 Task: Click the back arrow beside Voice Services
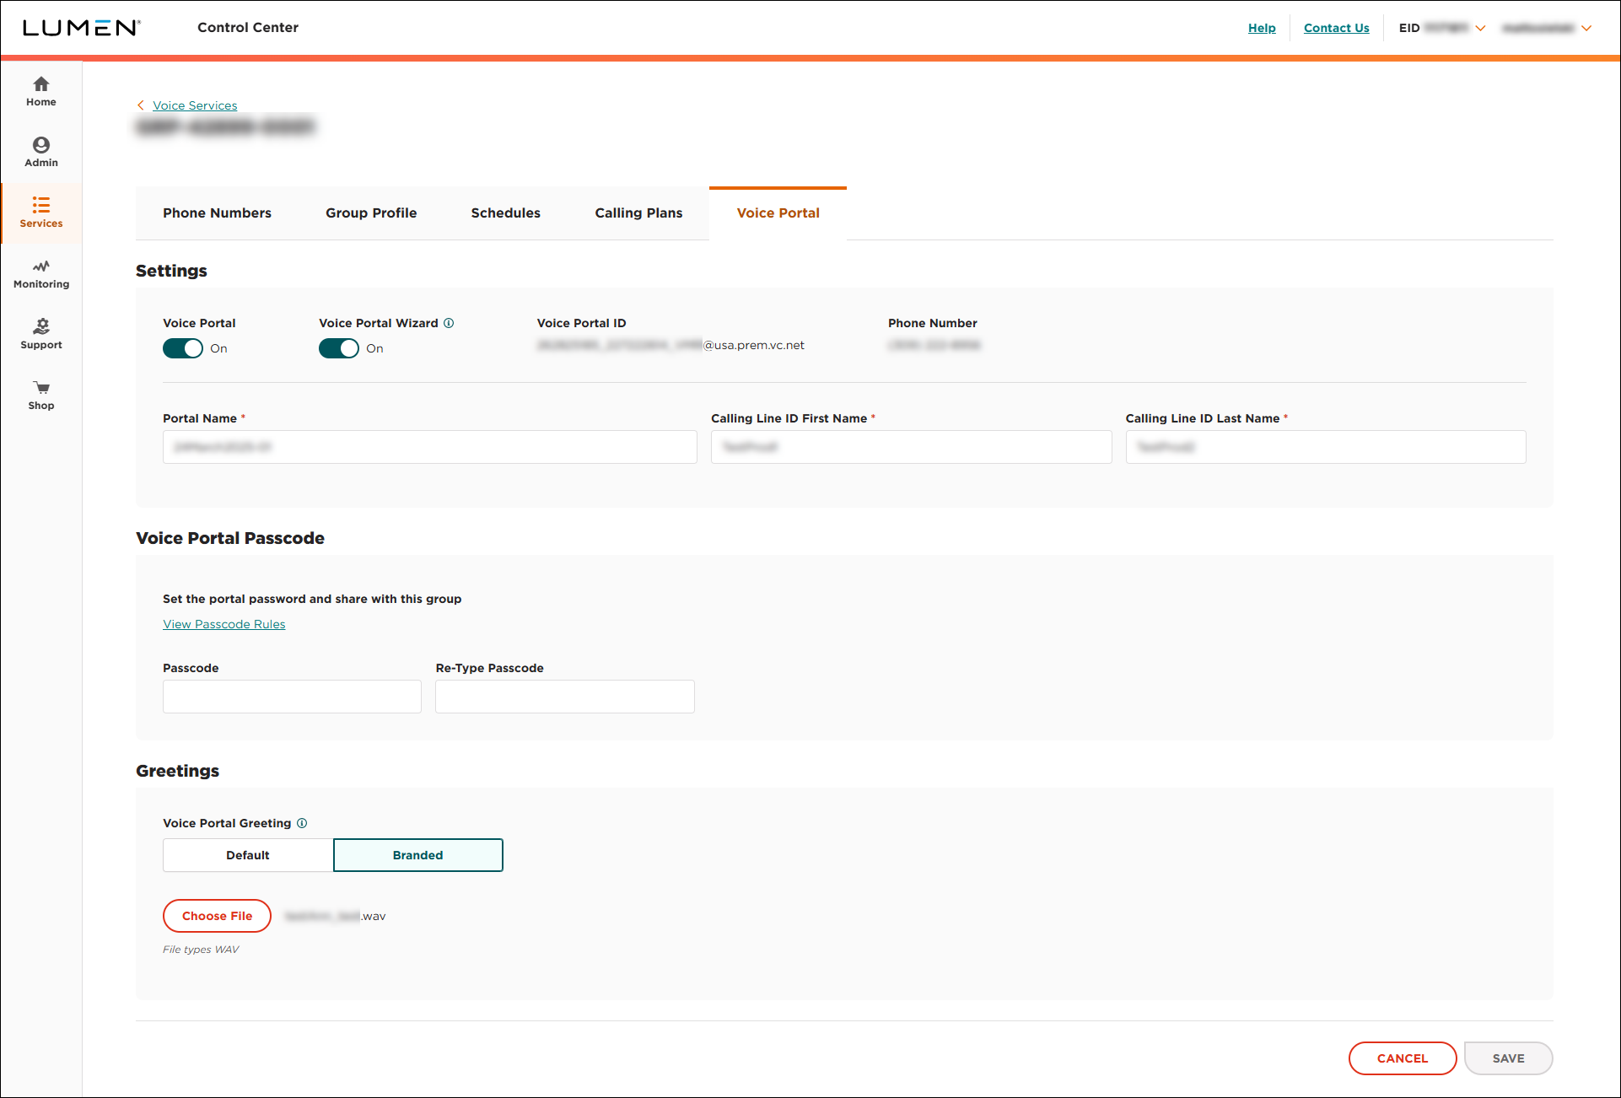click(140, 105)
